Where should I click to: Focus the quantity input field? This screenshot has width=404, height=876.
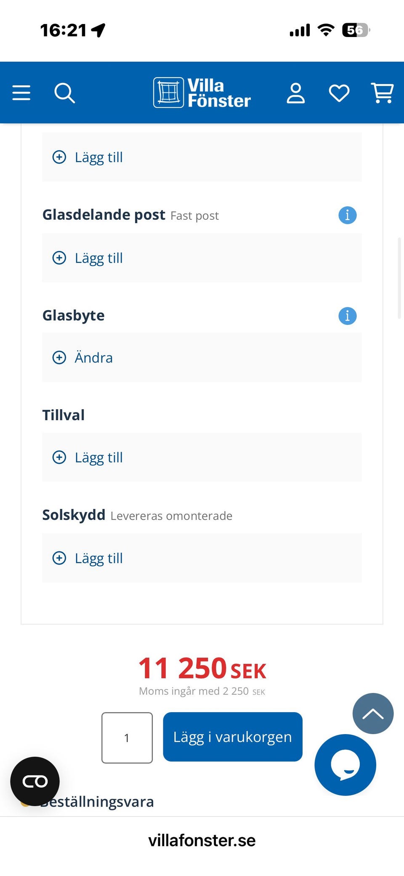point(127,738)
